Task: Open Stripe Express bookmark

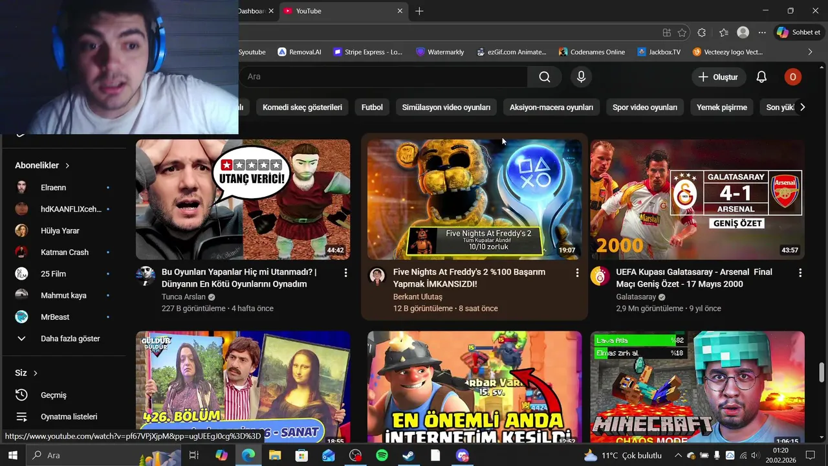Action: click(x=367, y=52)
